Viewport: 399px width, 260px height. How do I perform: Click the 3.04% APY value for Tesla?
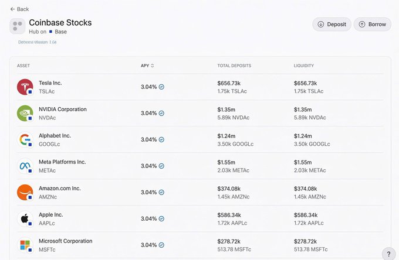(148, 87)
